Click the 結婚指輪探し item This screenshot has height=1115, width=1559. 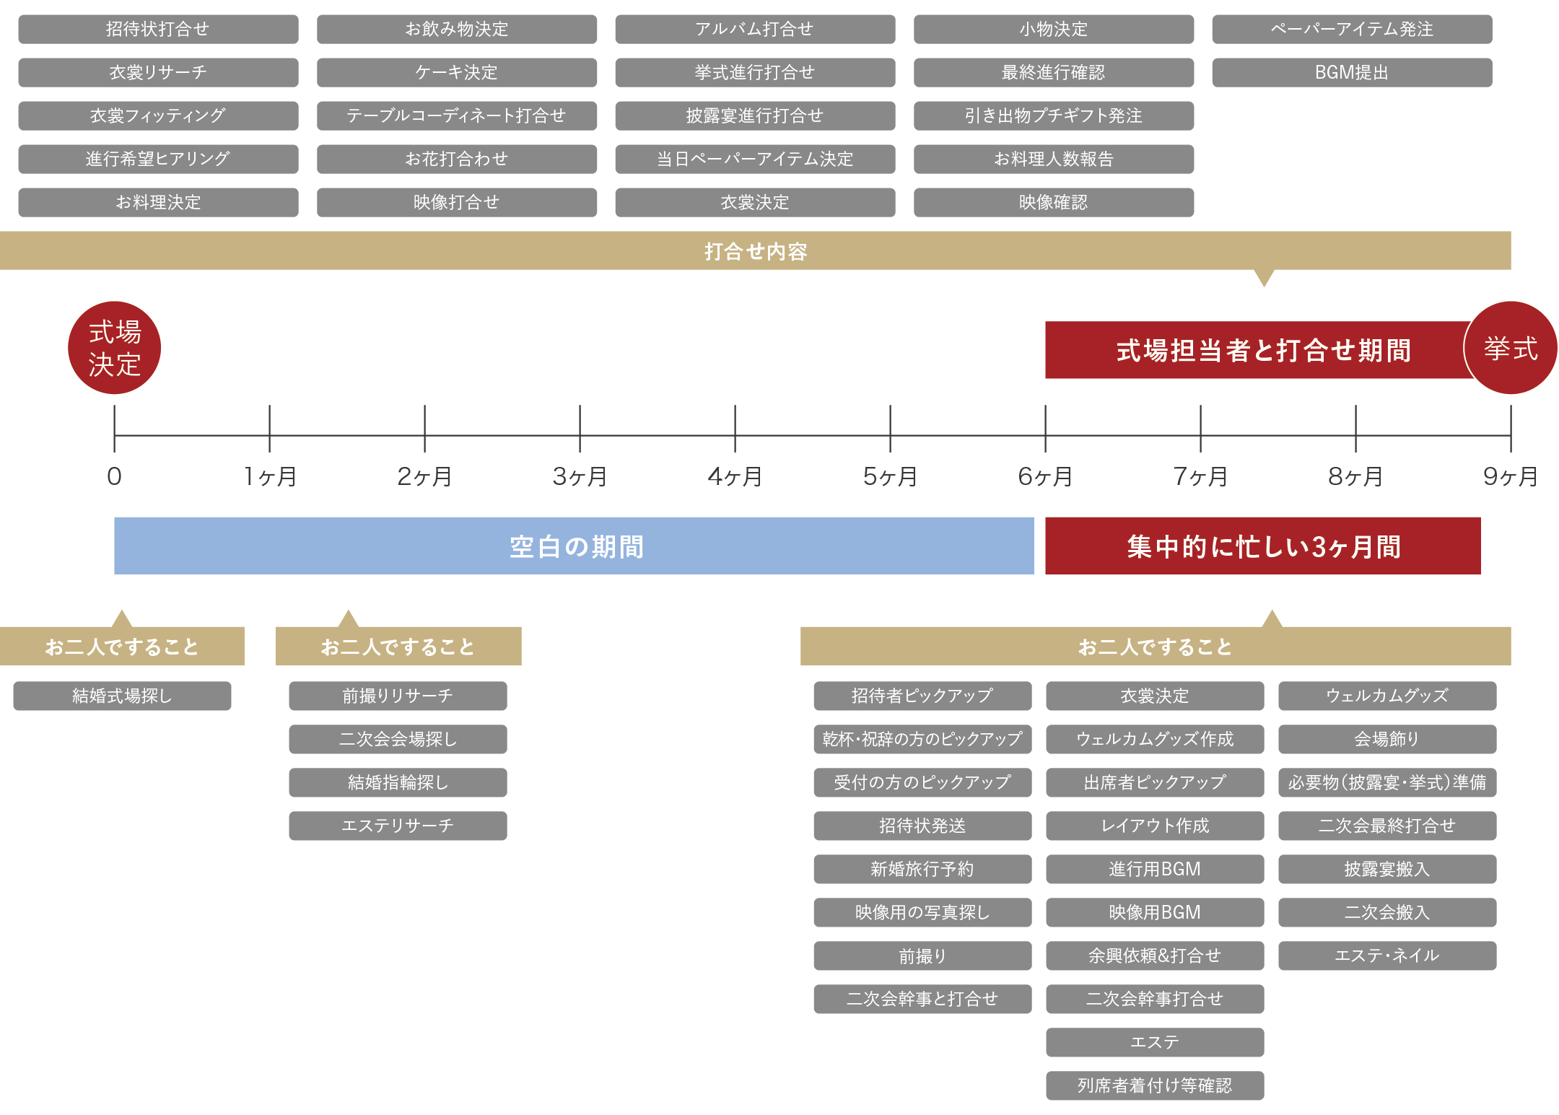point(398,782)
